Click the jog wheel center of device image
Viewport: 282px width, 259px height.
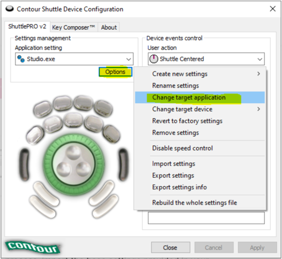[x=73, y=164]
